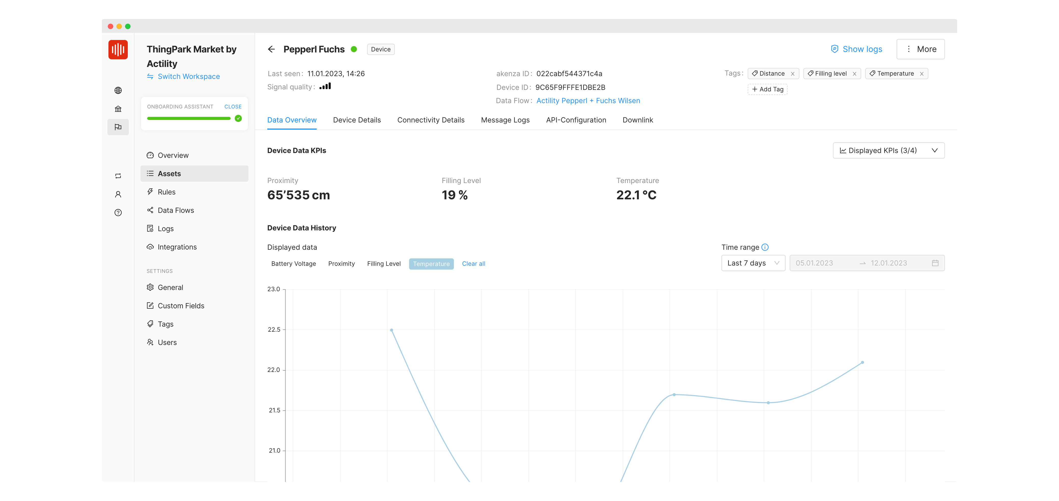Viewport: 1059px width, 501px height.
Task: Click the Integrations cloud icon
Action: point(150,247)
